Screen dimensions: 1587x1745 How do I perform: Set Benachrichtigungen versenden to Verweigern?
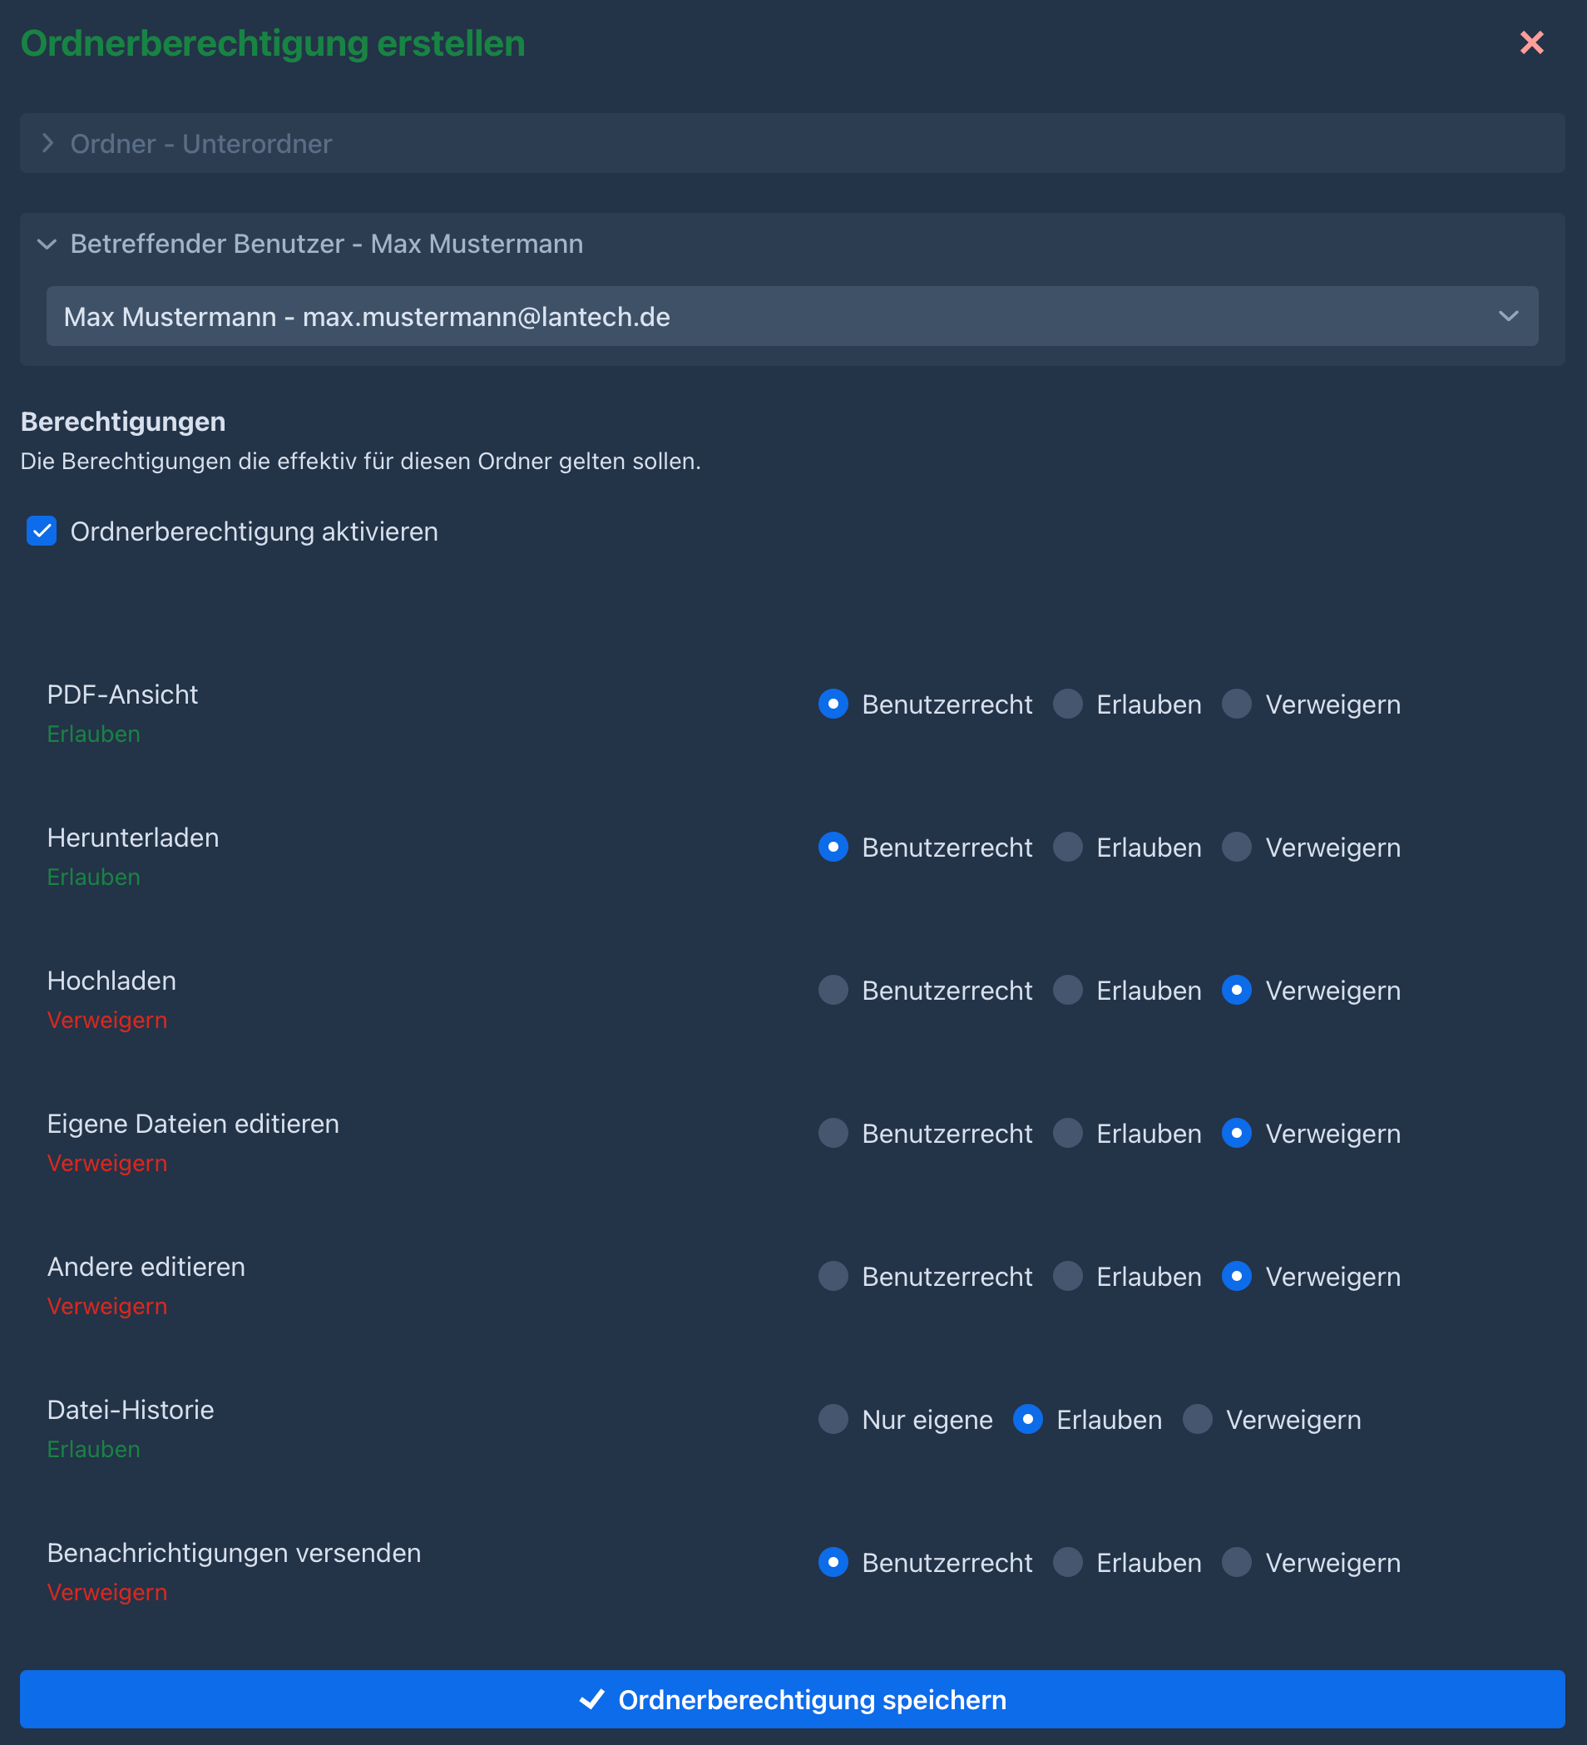tap(1236, 1561)
